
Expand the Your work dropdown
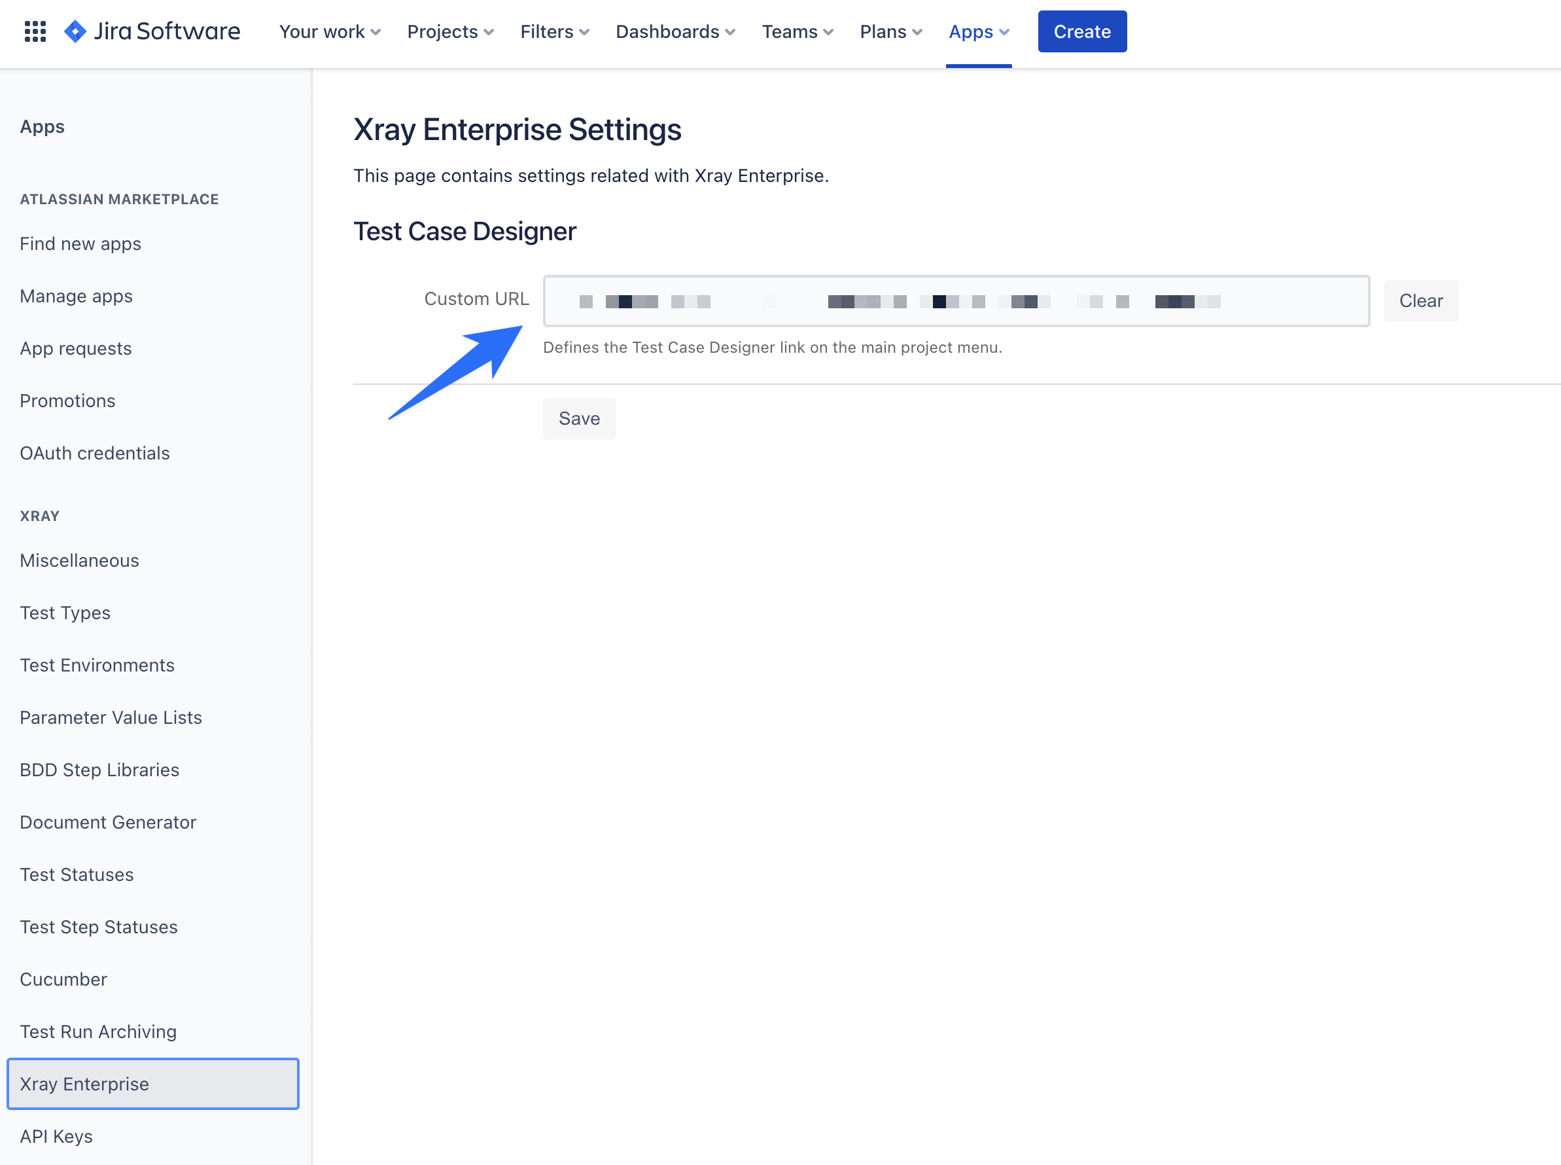click(330, 31)
